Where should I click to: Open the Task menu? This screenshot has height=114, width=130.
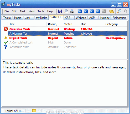23,11
